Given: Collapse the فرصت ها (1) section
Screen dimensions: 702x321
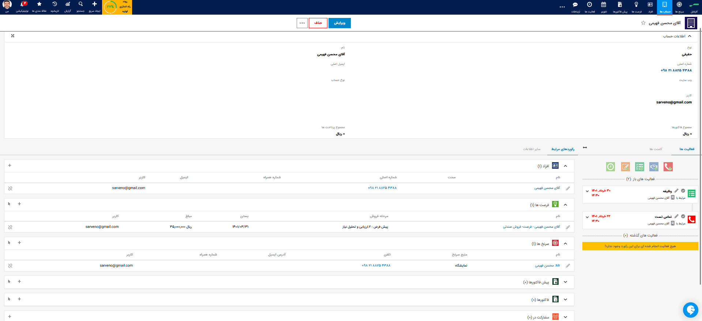Looking at the screenshot, I should coord(566,205).
